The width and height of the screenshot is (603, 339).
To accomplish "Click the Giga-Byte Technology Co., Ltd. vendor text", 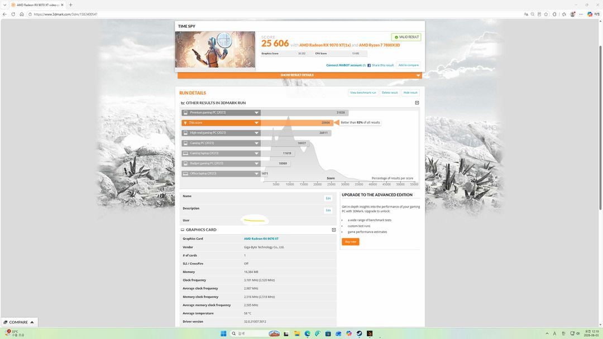I will [x=264, y=247].
